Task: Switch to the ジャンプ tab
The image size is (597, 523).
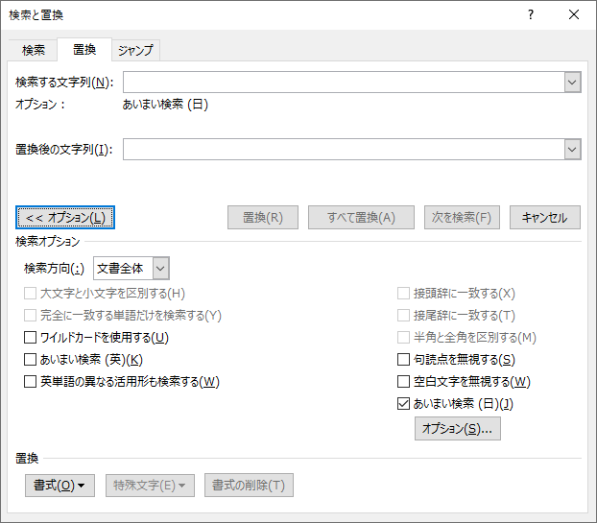Action: [135, 50]
